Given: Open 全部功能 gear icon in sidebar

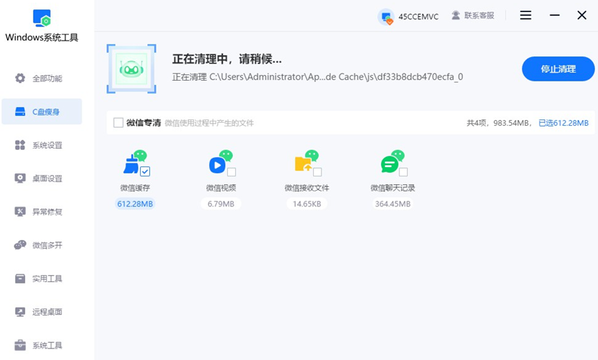Looking at the screenshot, I should (20, 78).
